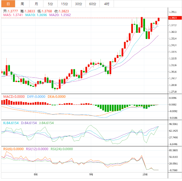Click the 10月 date axis label
Screen dimensions: 182x181
click(145, 174)
